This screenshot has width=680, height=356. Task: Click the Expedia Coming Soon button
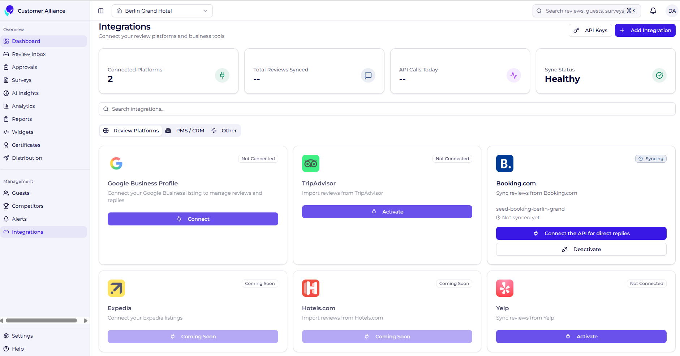(193, 337)
